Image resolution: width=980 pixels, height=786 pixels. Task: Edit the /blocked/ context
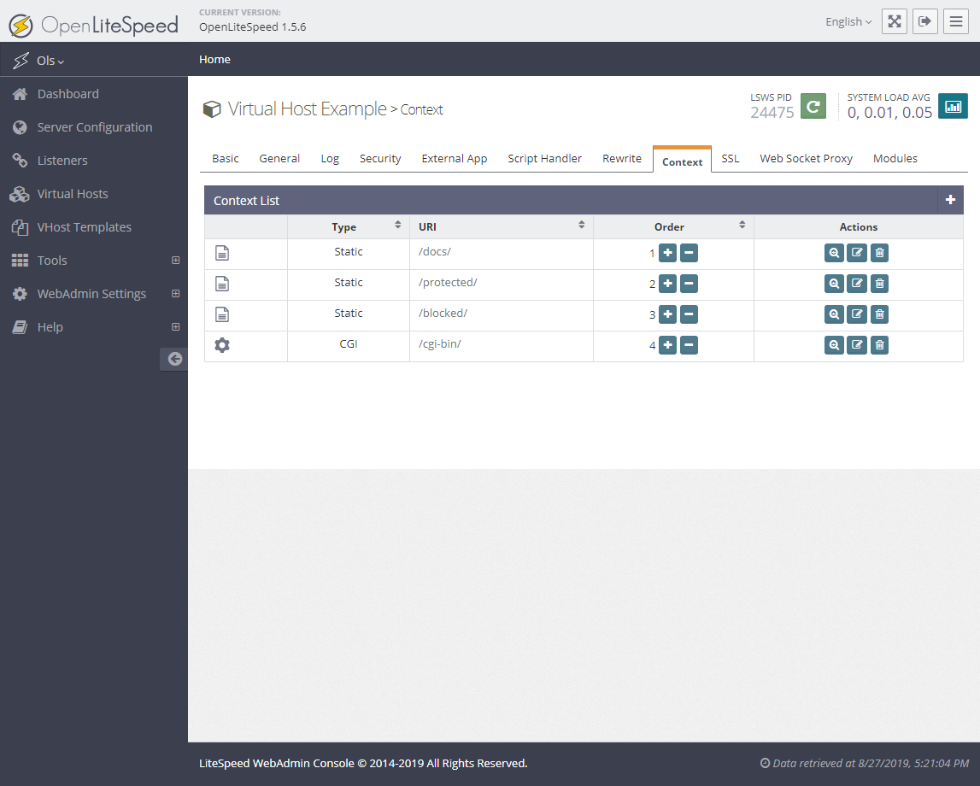click(x=857, y=314)
